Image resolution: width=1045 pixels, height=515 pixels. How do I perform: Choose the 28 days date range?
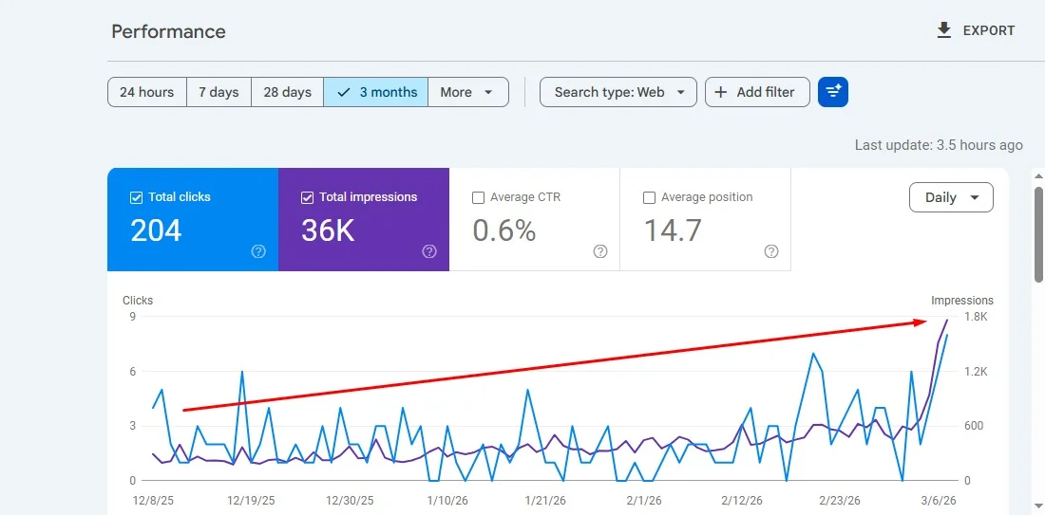coord(288,92)
